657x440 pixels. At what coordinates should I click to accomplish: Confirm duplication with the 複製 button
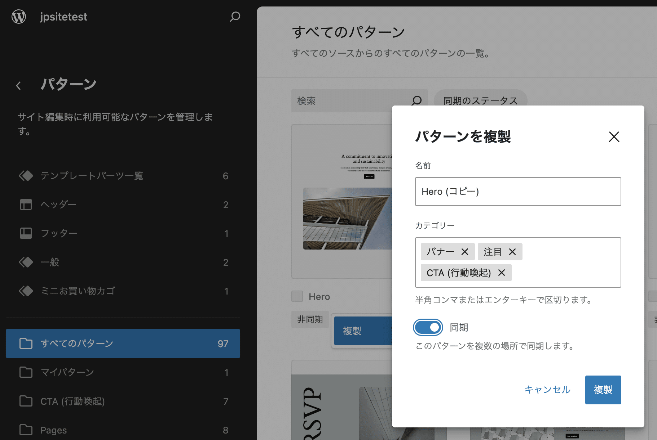(603, 390)
